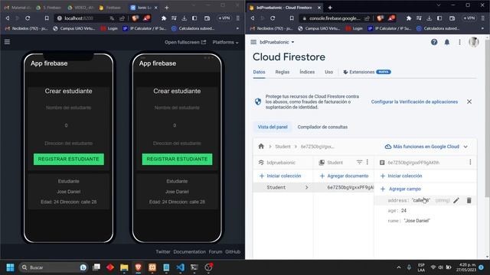Show hidden system tray icons
The width and height of the screenshot is (490, 275).
pos(399,267)
